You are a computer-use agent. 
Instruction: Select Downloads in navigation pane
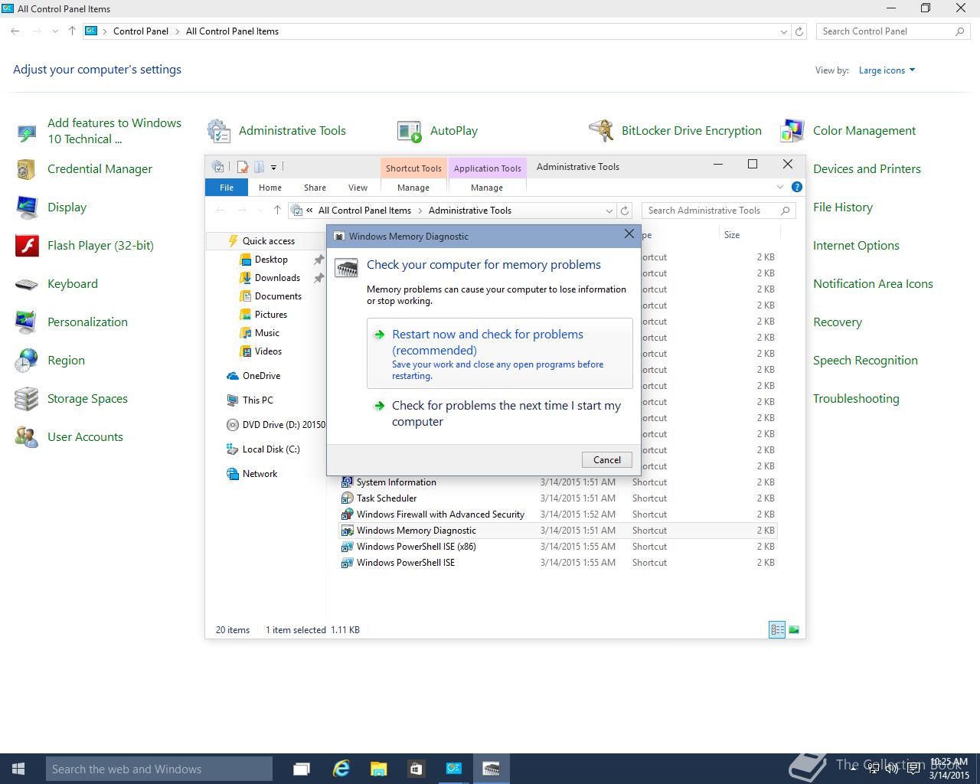point(277,278)
